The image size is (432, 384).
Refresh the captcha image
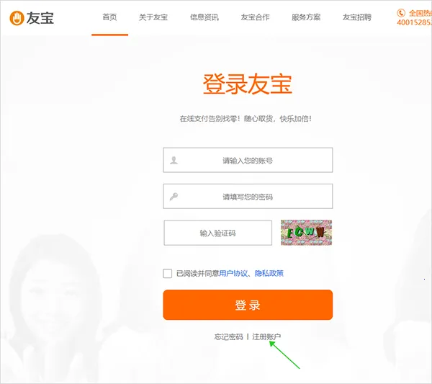[306, 233]
